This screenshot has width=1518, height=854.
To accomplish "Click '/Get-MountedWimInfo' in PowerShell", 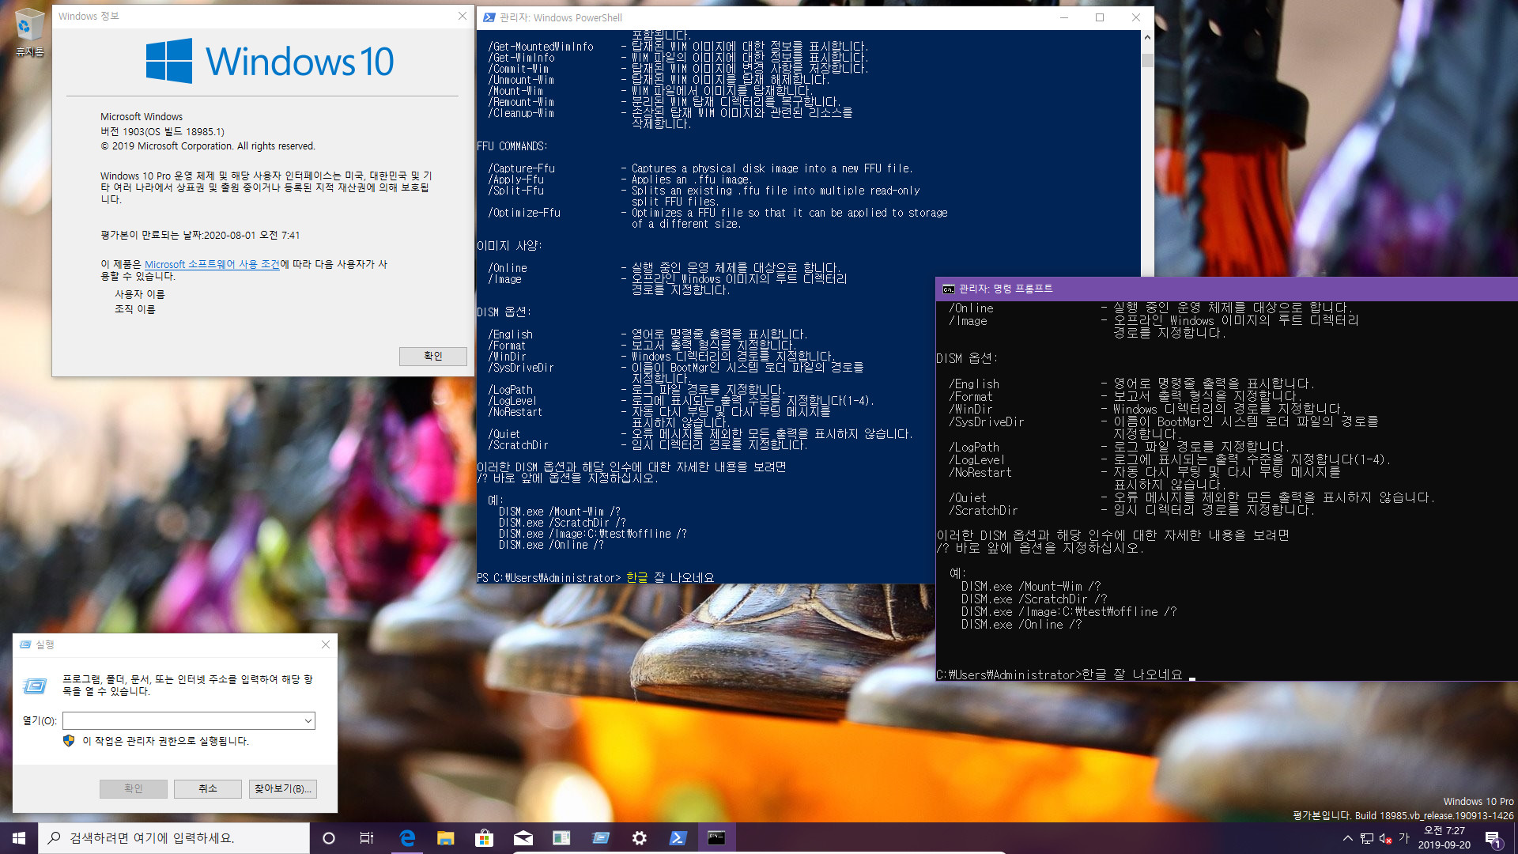I will coord(541,47).
